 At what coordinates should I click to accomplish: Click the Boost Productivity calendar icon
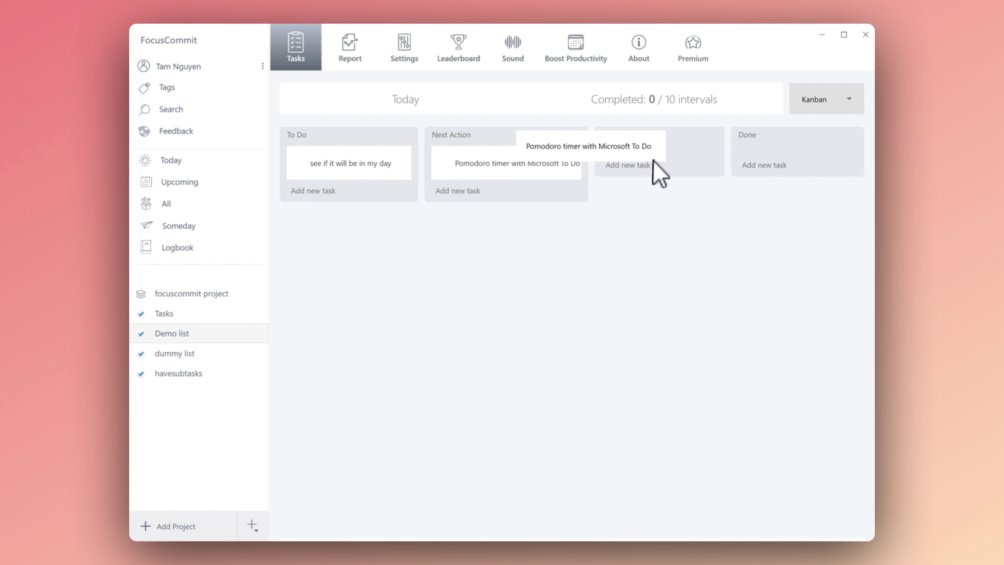click(576, 42)
